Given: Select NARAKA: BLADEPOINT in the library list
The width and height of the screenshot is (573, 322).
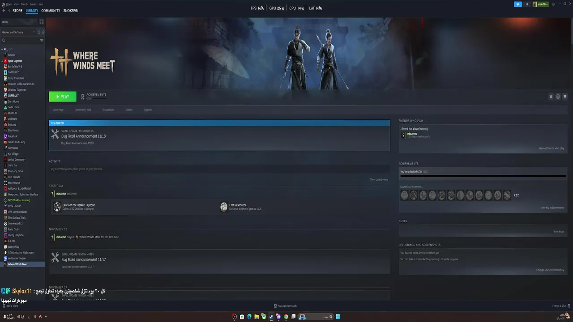Looking at the screenshot, I should (x=21, y=189).
